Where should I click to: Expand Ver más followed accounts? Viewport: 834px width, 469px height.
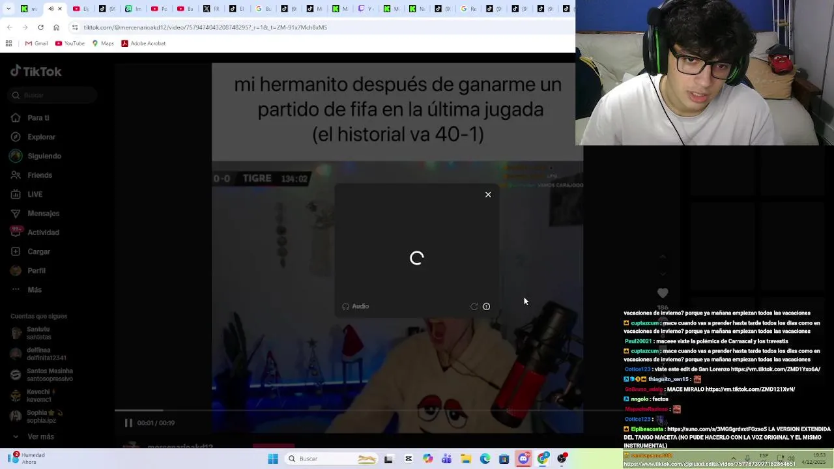33,436
